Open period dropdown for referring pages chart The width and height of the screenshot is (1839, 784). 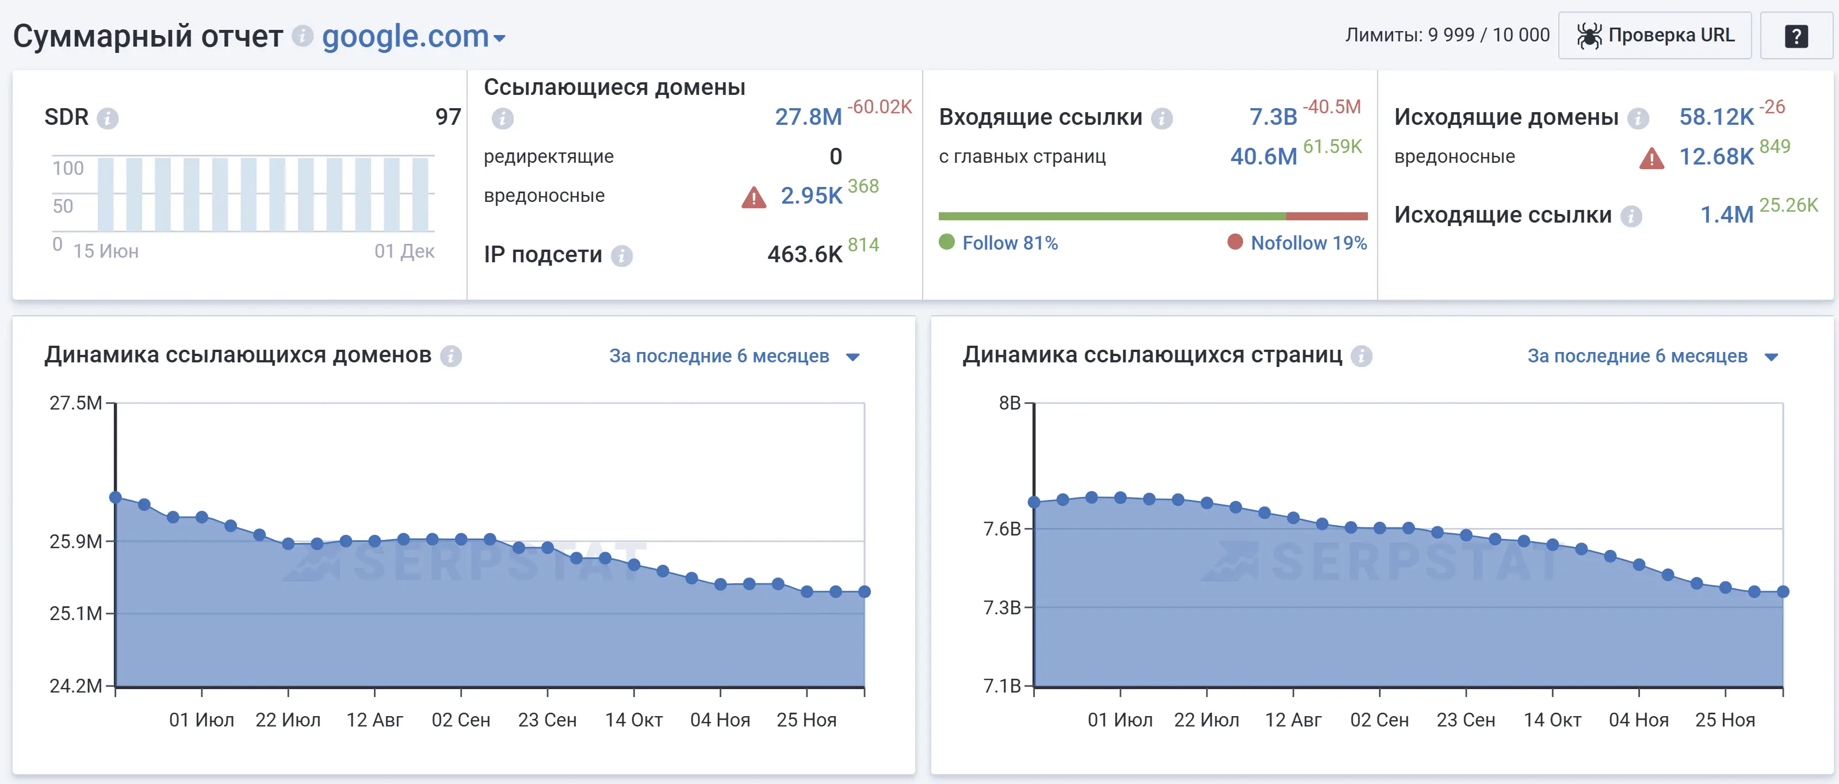click(1653, 355)
